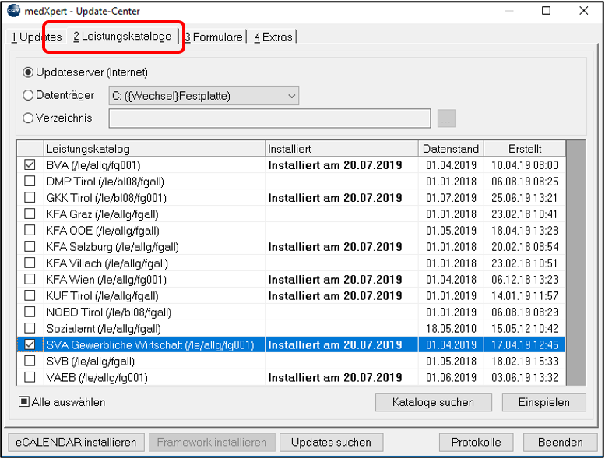Tick the KFA Graz checkbox
The height and width of the screenshot is (459, 605).
(30, 214)
